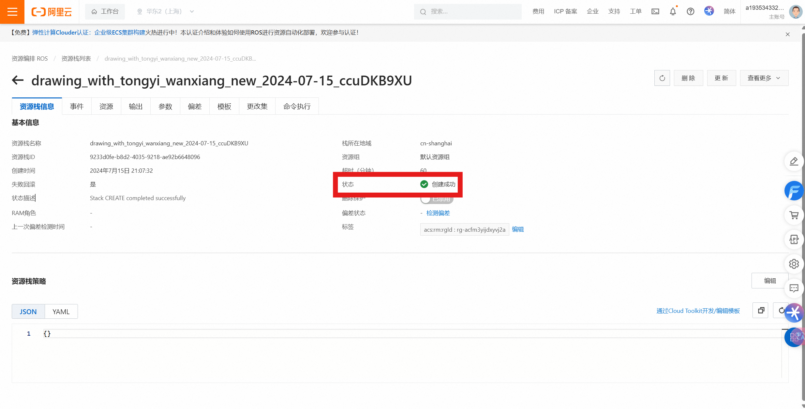Open the 简体 language menu
The width and height of the screenshot is (805, 409).
click(729, 12)
